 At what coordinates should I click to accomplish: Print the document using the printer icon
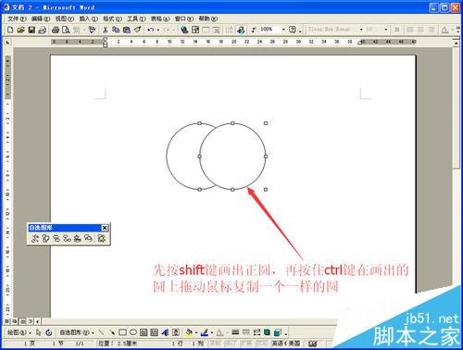56,30
